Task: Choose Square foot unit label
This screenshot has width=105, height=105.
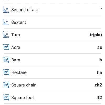Action: 23,98
